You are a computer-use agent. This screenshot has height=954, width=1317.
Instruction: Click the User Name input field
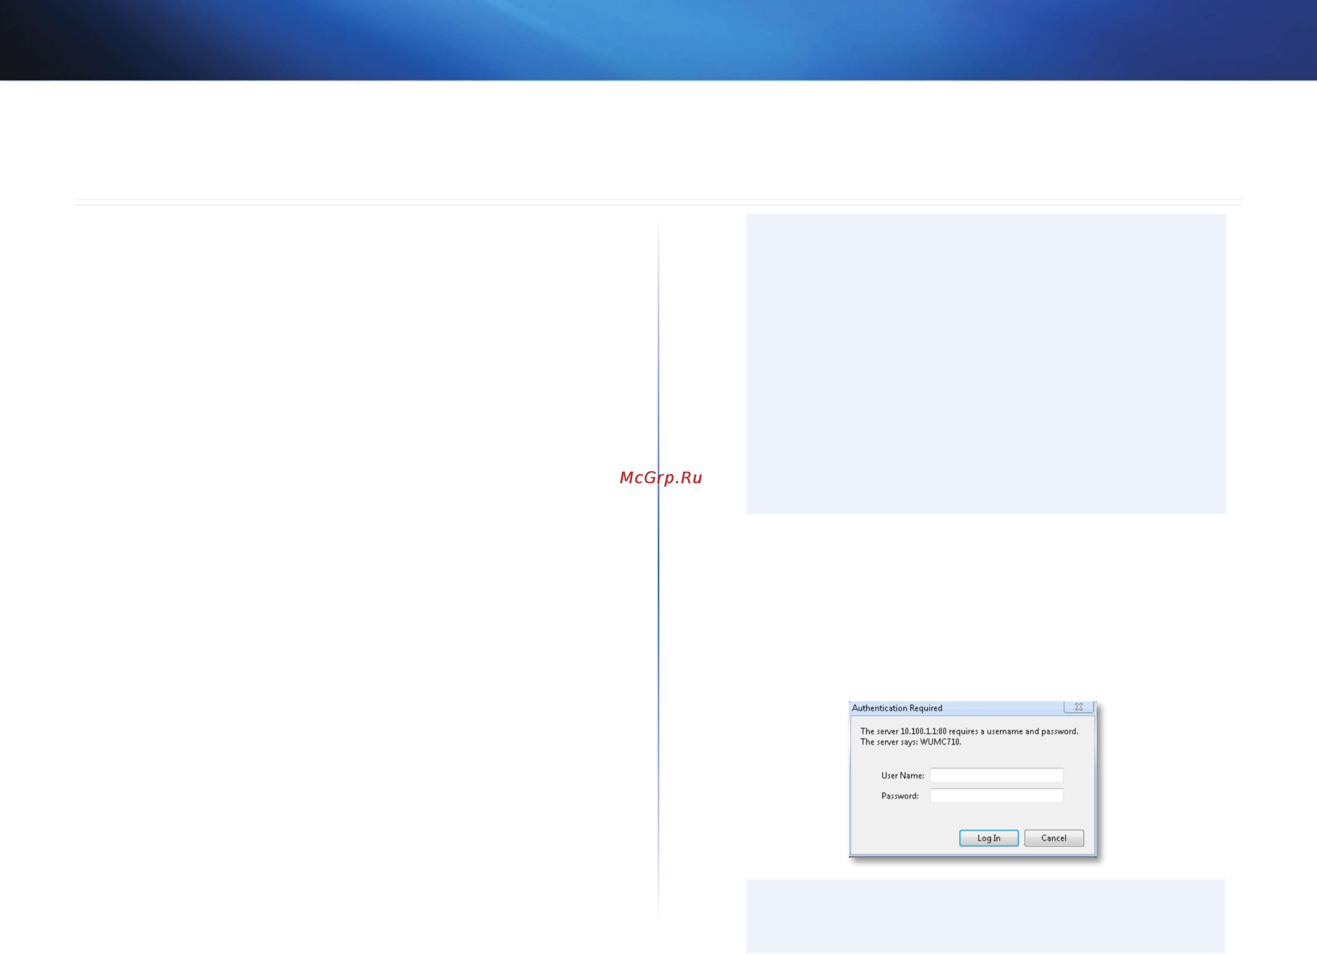coord(996,775)
